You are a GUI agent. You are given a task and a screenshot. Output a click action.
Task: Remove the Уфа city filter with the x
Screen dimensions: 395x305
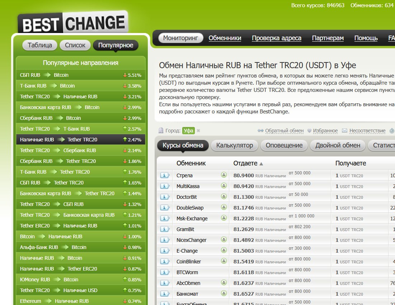click(x=198, y=131)
